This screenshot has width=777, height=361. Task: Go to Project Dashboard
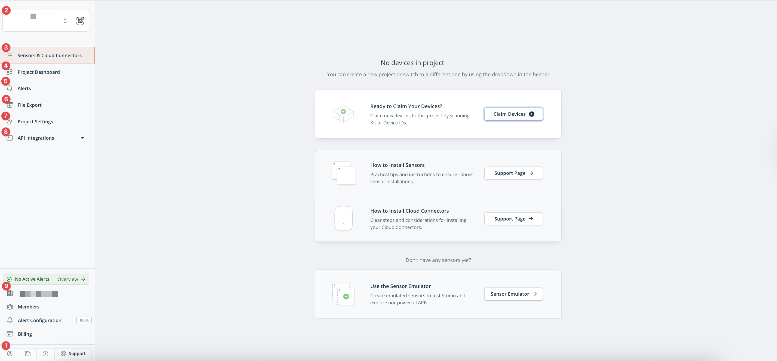(x=39, y=72)
